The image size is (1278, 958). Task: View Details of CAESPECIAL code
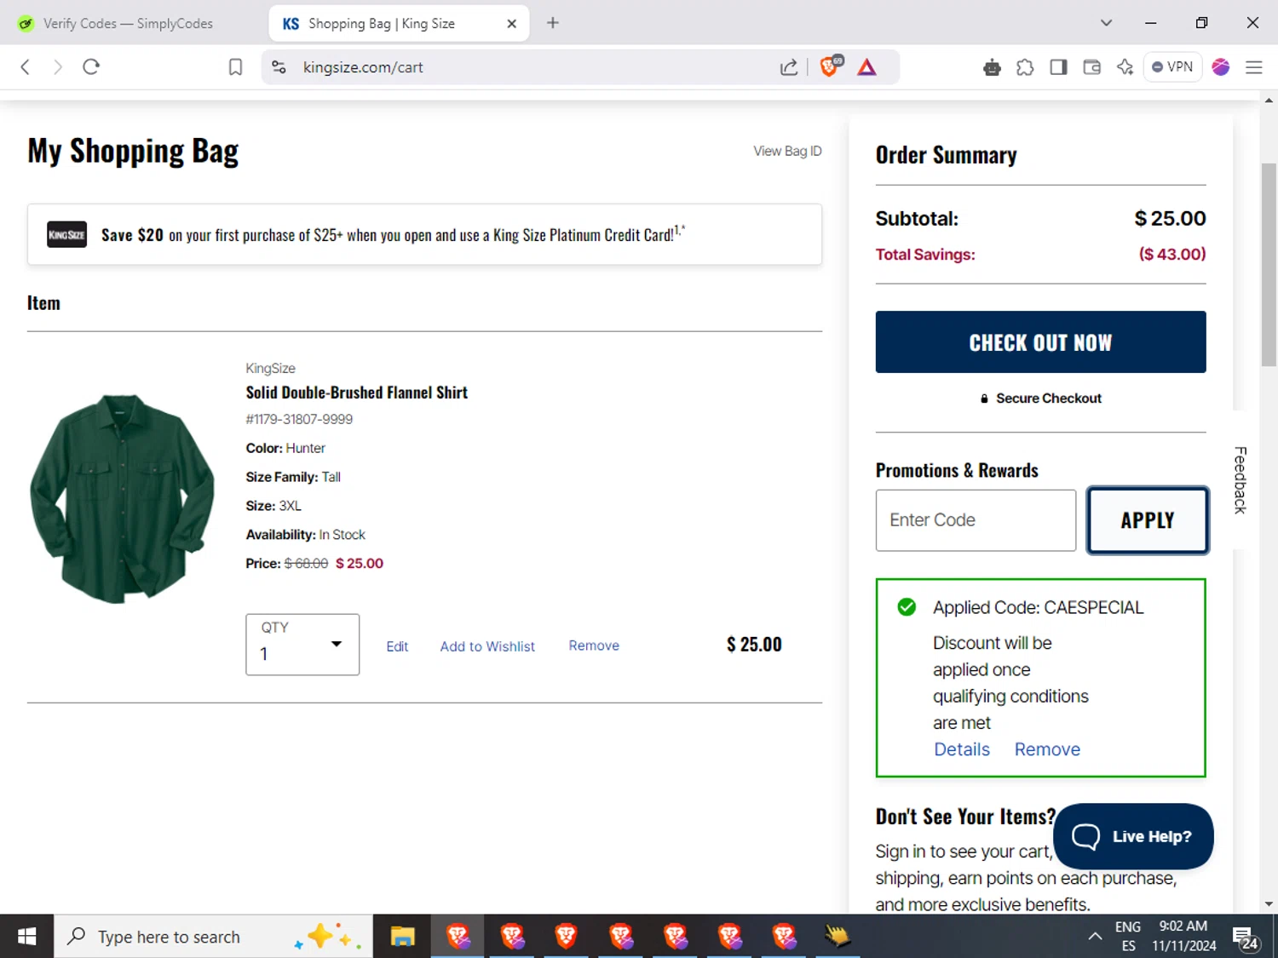pyautogui.click(x=962, y=749)
